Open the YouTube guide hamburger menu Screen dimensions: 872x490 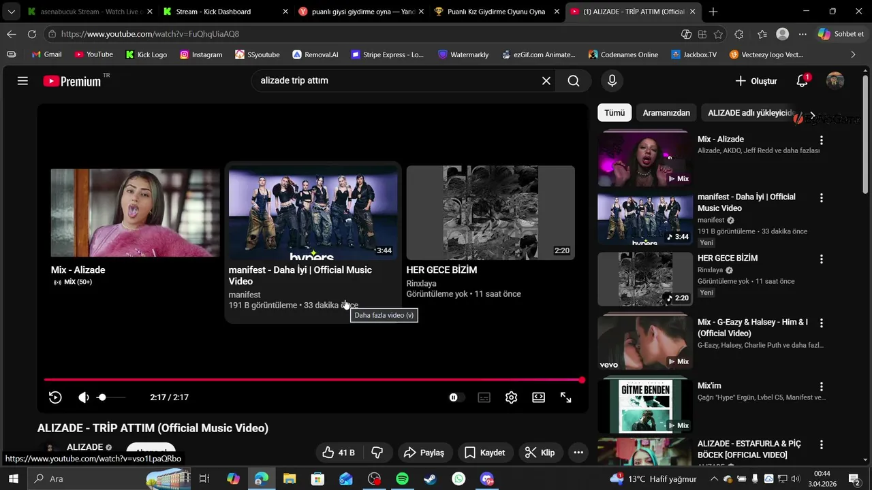22,81
